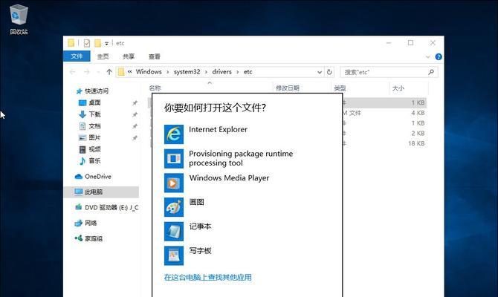Refresh the etc folder view
The image size is (498, 297).
[x=329, y=72]
